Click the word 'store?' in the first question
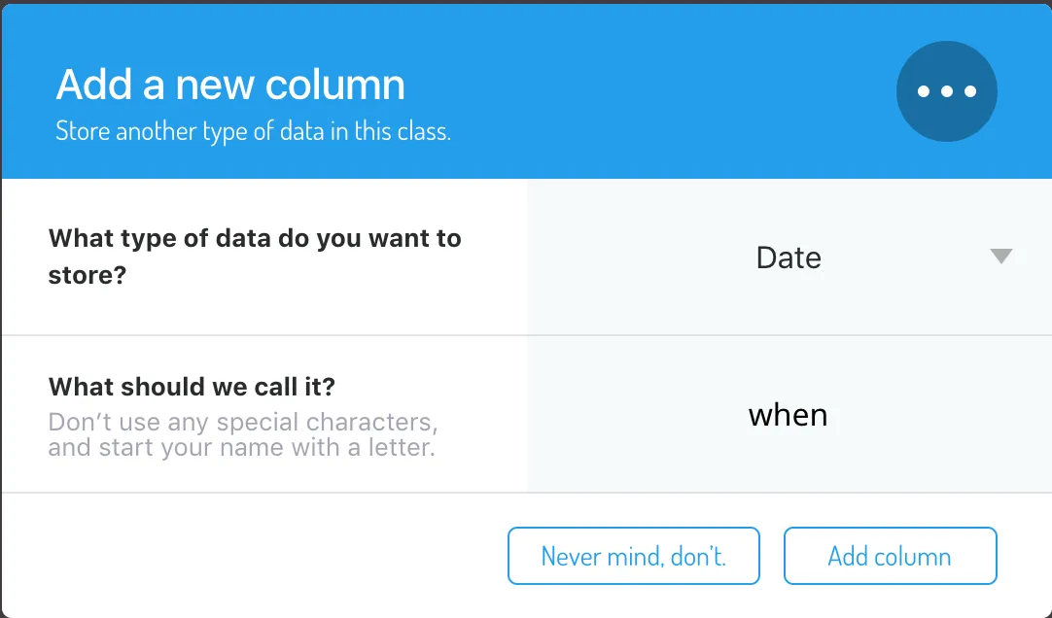The image size is (1052, 618). click(88, 276)
